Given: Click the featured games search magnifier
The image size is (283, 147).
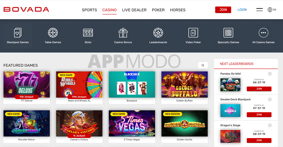Looking at the screenshot, I should click(x=203, y=65).
